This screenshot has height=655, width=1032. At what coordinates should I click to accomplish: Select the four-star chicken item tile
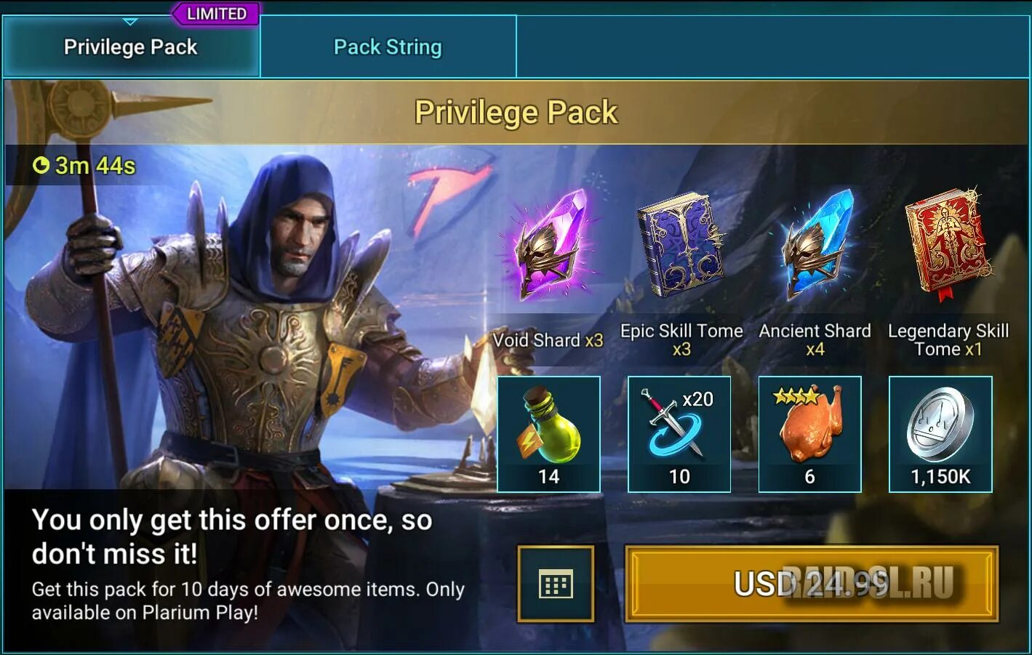[810, 434]
